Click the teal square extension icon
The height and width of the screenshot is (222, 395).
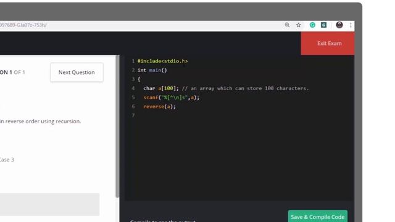pos(323,25)
